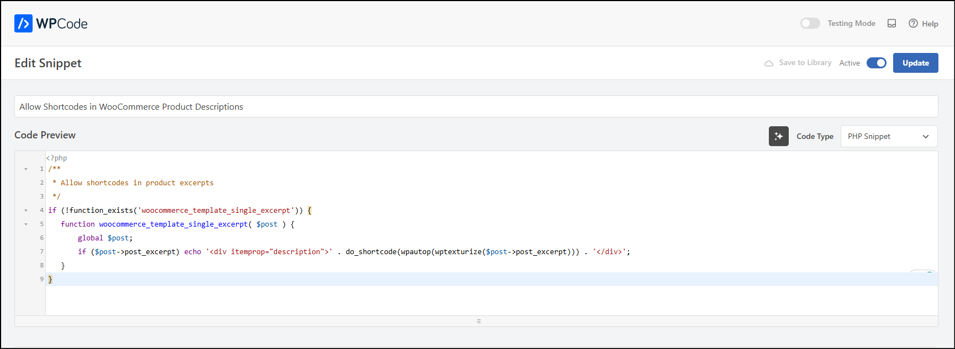This screenshot has width=955, height=349.
Task: Click the AI generate sparkle button
Action: tap(778, 136)
